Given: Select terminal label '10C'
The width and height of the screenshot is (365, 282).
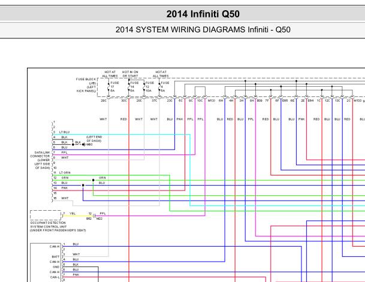Looking at the screenshot, I should click(x=200, y=101).
